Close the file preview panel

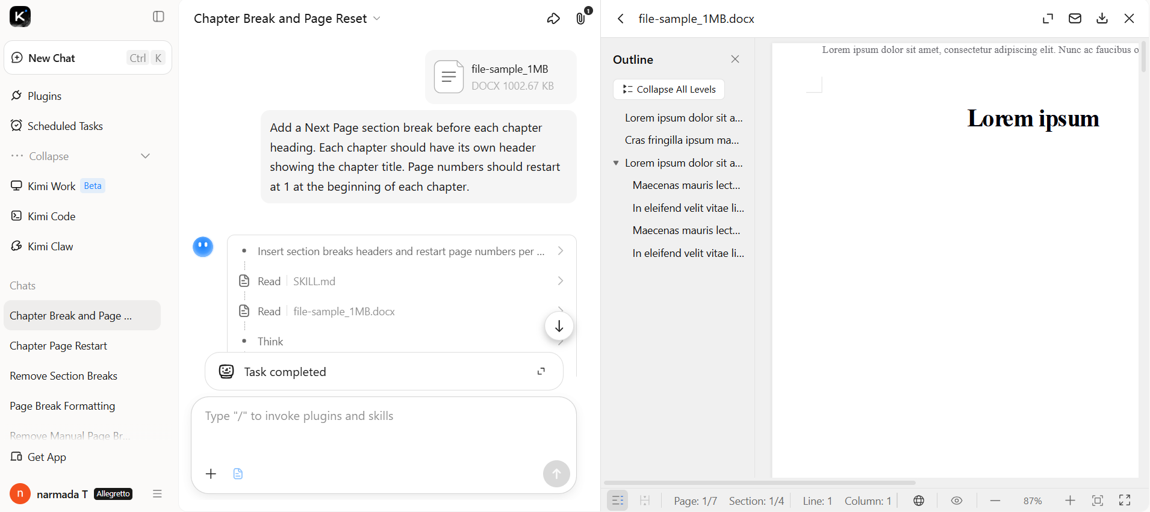click(x=1129, y=19)
